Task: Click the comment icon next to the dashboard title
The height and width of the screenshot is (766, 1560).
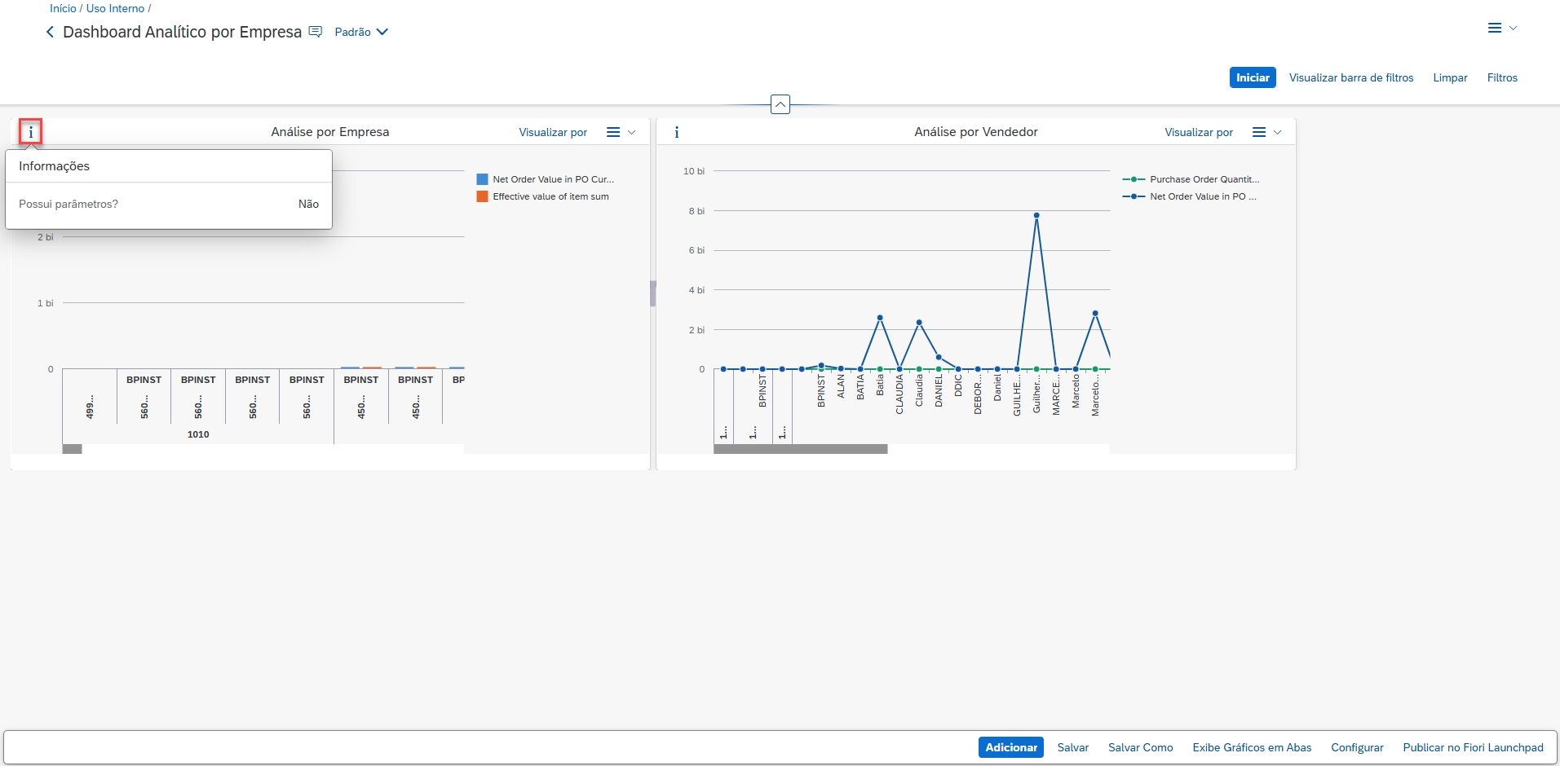Action: 316,32
